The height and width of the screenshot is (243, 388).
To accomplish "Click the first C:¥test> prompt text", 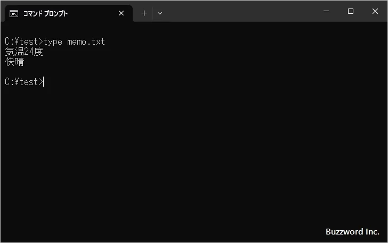I will [x=23, y=41].
